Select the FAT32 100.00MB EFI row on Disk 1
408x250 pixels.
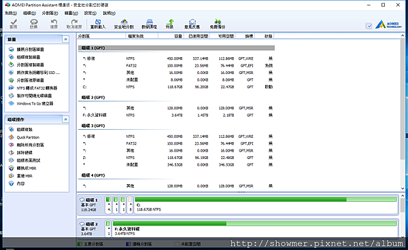[x=176, y=65]
